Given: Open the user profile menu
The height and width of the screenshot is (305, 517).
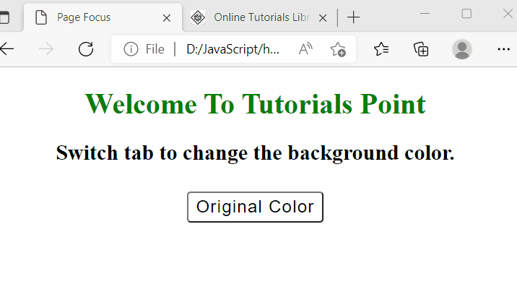Looking at the screenshot, I should click(x=461, y=49).
